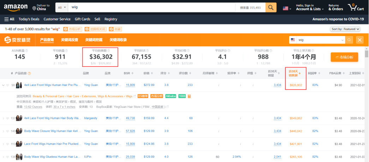Switch to the 关键词收录 tab
This screenshot has height=162, width=369.
118,40
